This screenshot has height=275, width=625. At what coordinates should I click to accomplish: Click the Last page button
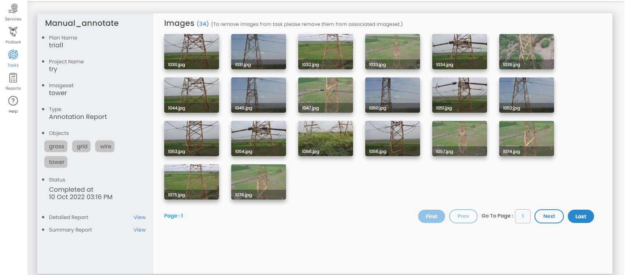581,216
